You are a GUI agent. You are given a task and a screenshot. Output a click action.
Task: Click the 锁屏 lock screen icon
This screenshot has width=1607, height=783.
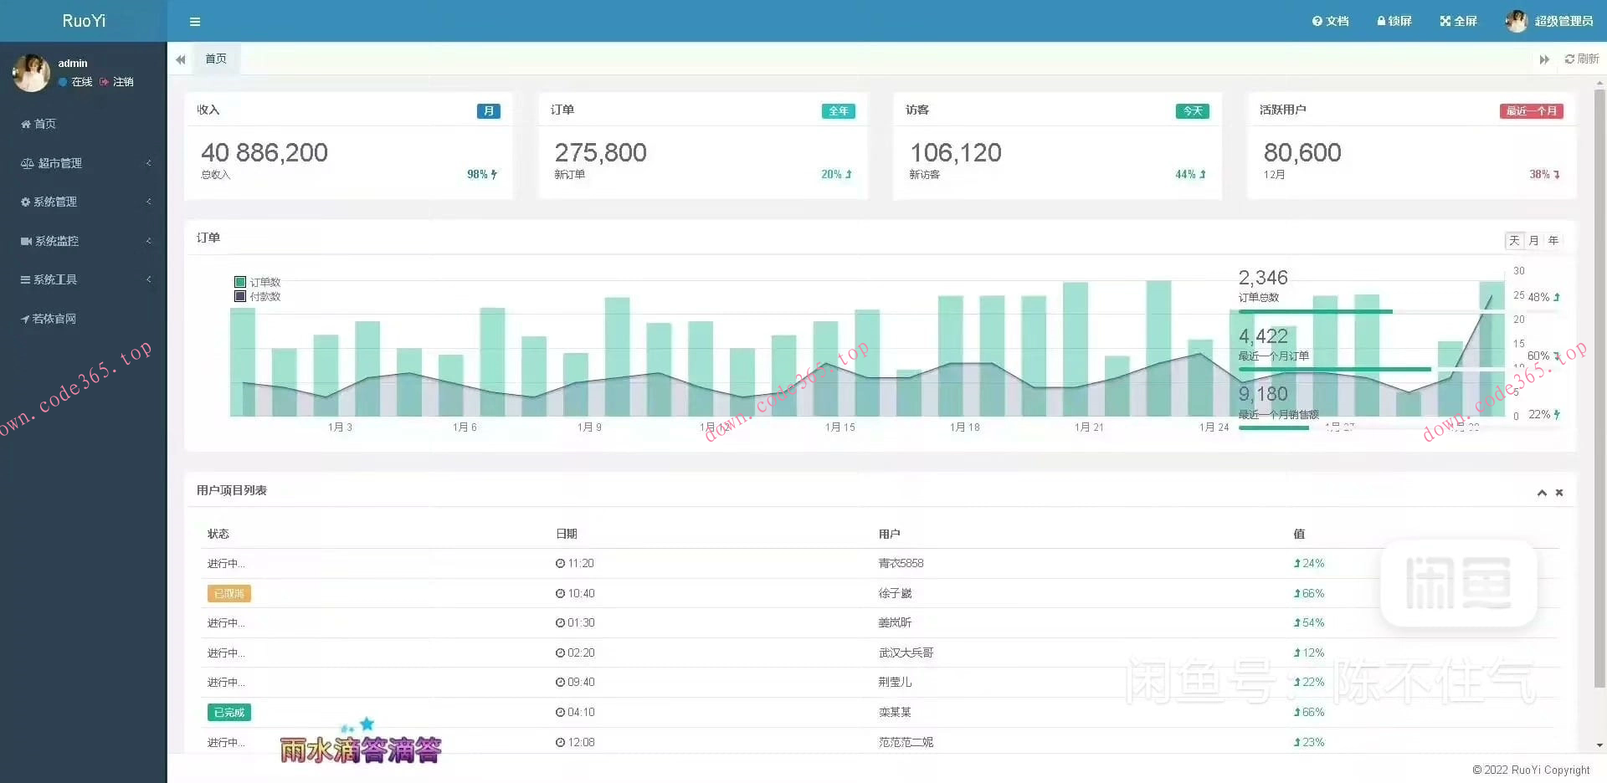point(1382,21)
